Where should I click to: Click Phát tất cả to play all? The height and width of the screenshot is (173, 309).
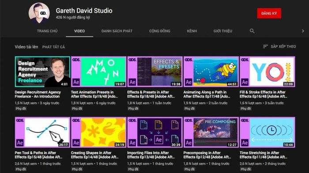point(53,47)
